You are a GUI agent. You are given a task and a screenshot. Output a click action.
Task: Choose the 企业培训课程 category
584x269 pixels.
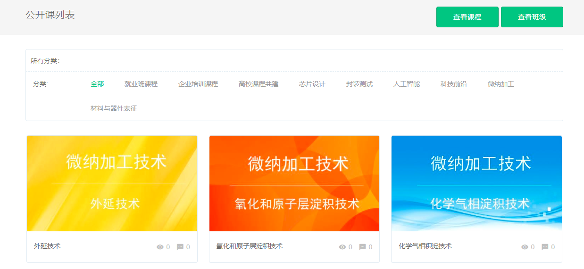click(198, 84)
